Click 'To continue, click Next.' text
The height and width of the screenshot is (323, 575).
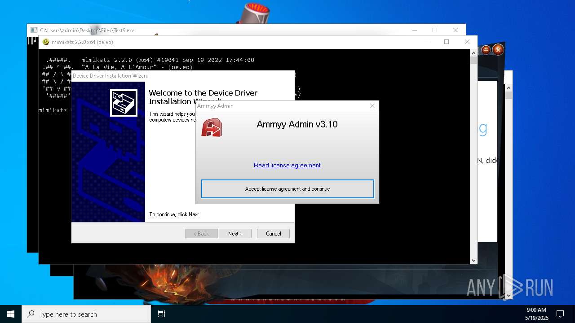pos(174,214)
